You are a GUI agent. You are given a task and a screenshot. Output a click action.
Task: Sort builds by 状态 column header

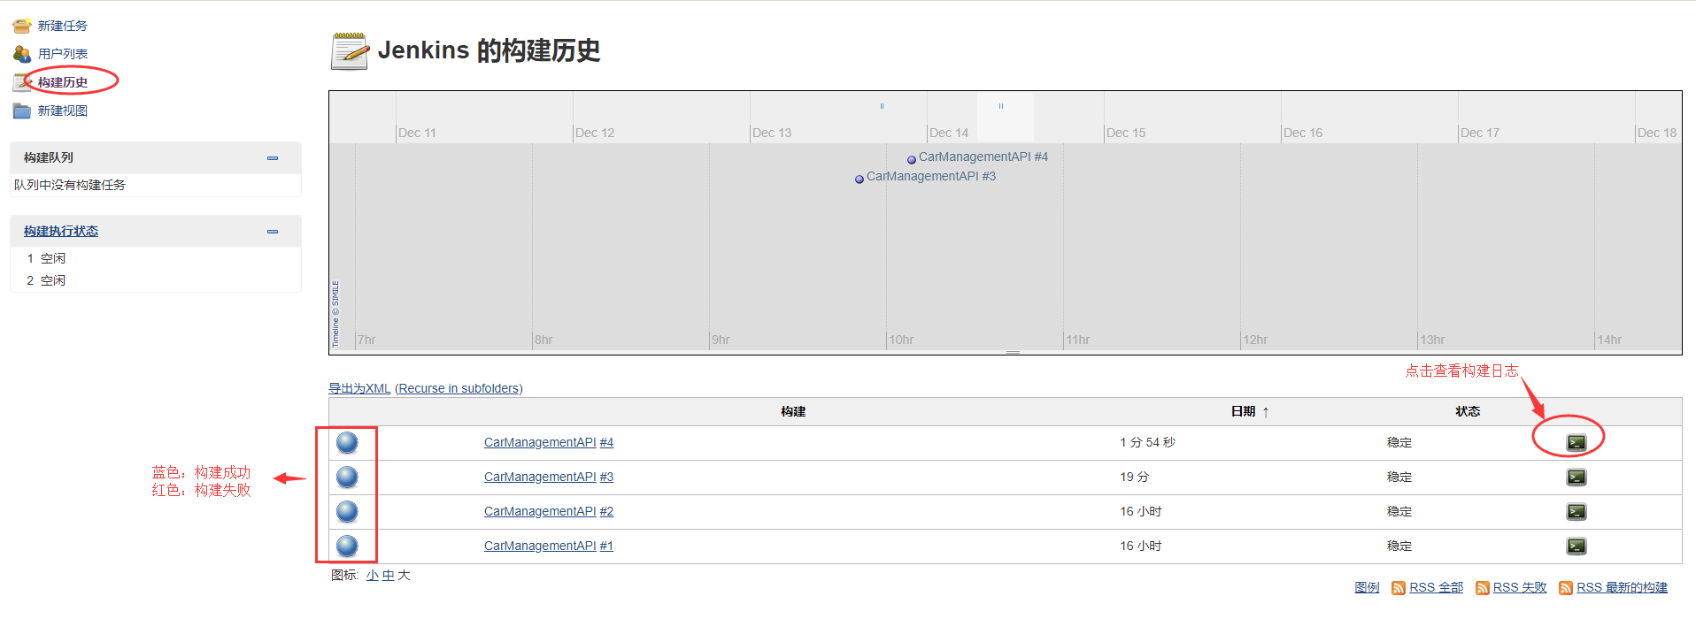pos(1468,411)
